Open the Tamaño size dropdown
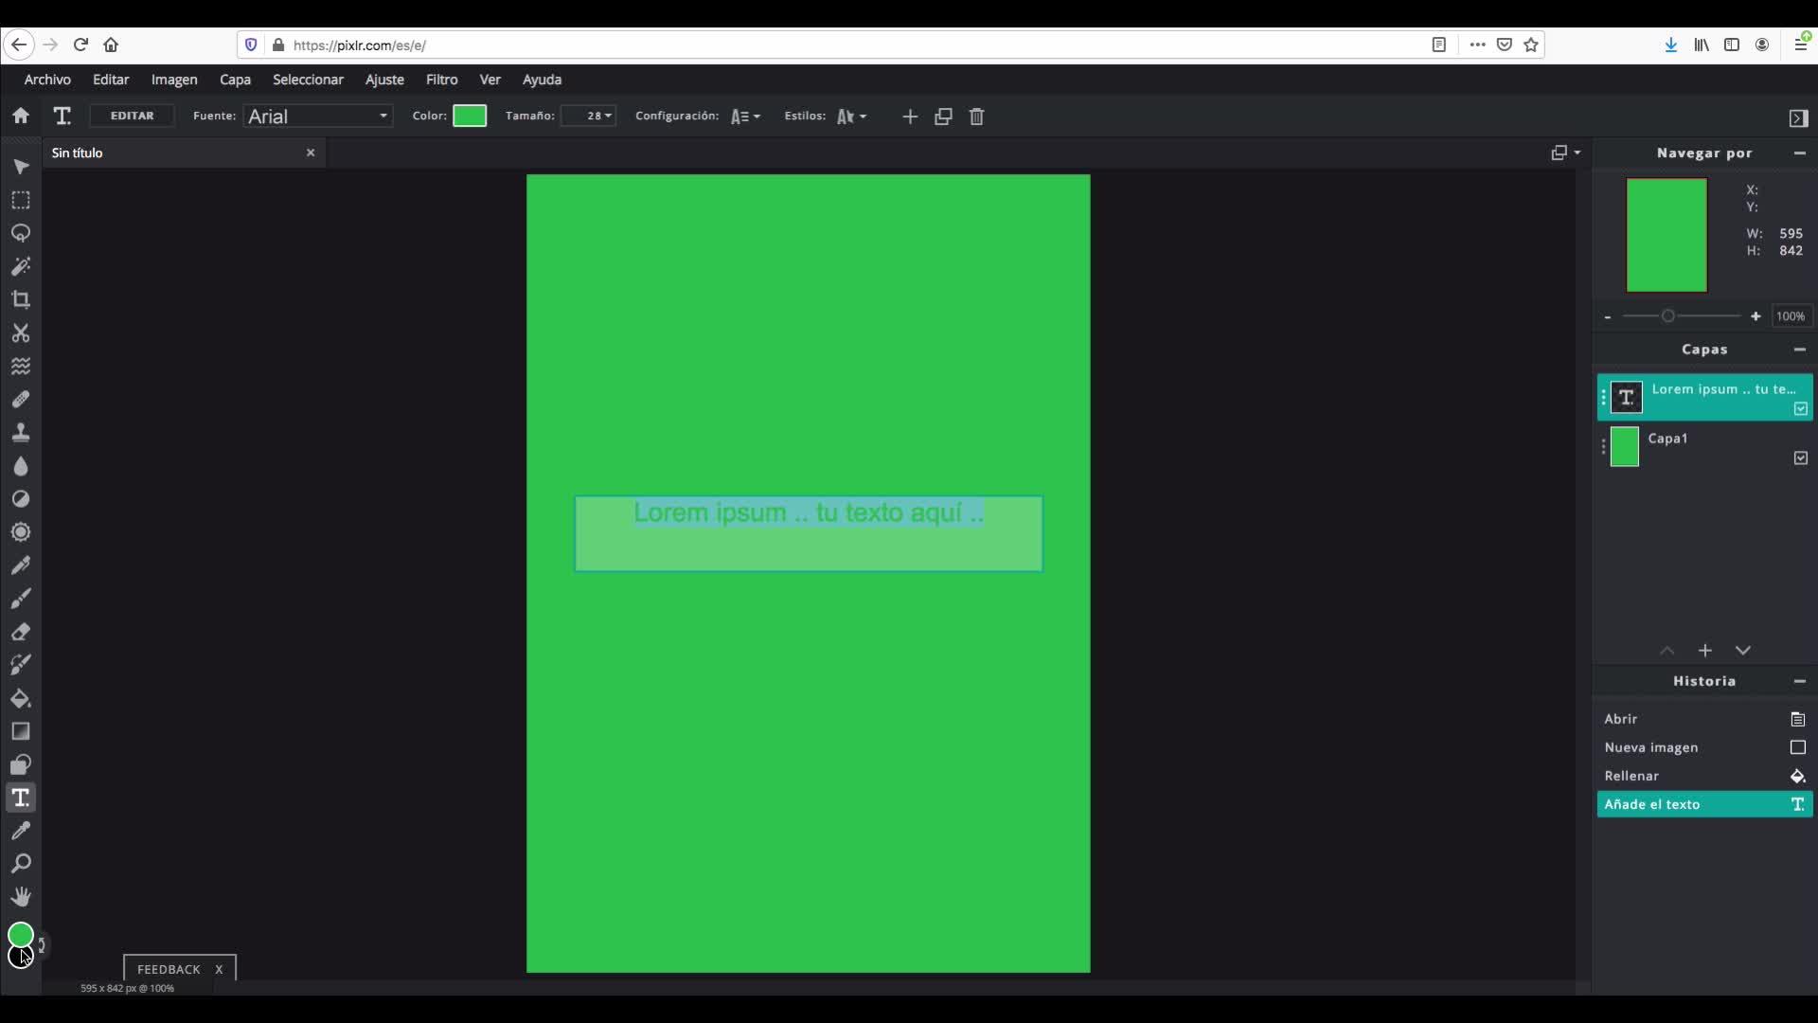1818x1023 pixels. click(x=588, y=116)
